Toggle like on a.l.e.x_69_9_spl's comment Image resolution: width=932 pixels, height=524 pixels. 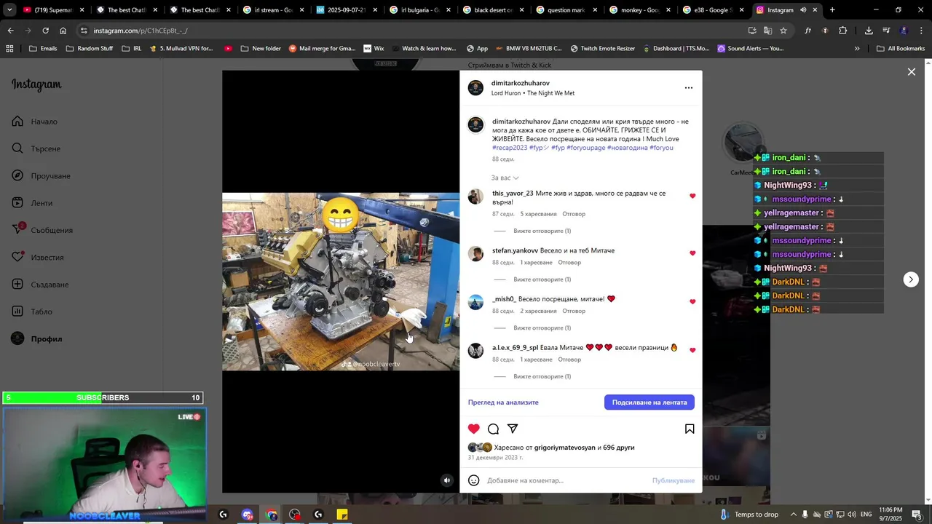(x=692, y=350)
